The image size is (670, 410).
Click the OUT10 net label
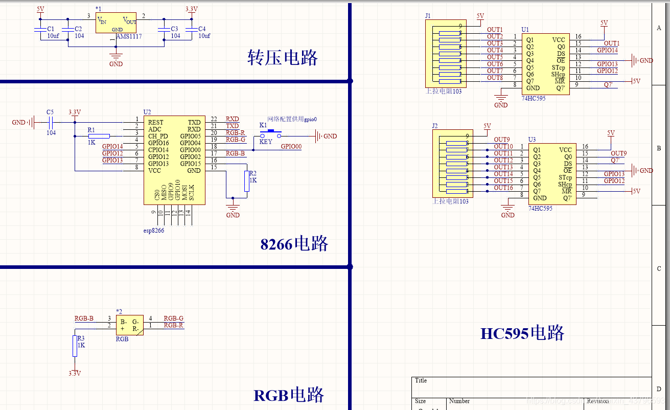(503, 146)
